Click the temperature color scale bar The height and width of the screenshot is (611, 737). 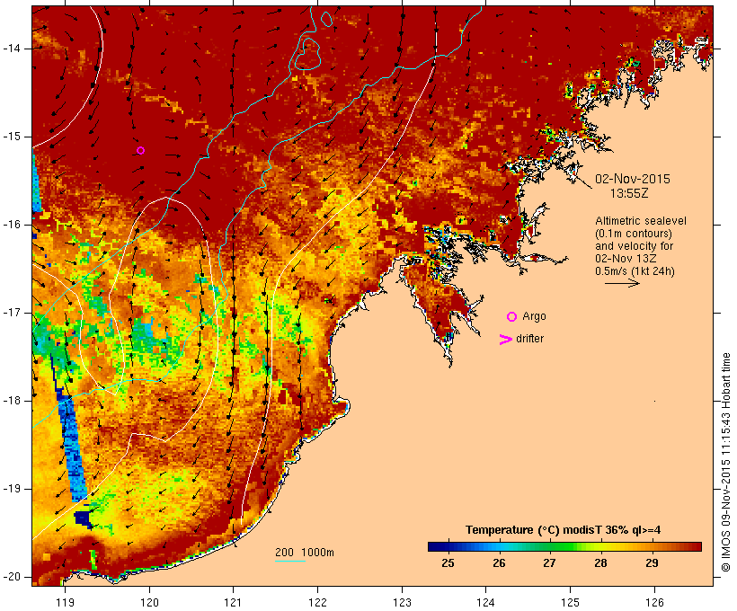564,546
